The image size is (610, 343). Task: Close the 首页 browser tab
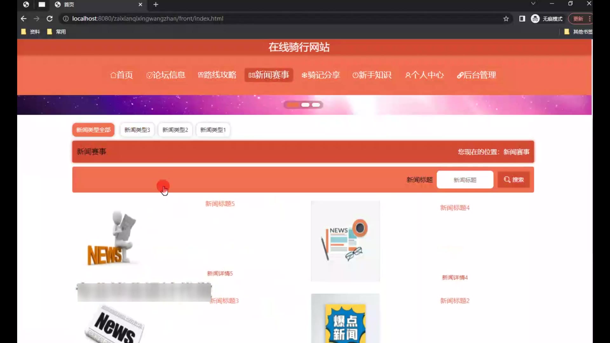click(140, 4)
